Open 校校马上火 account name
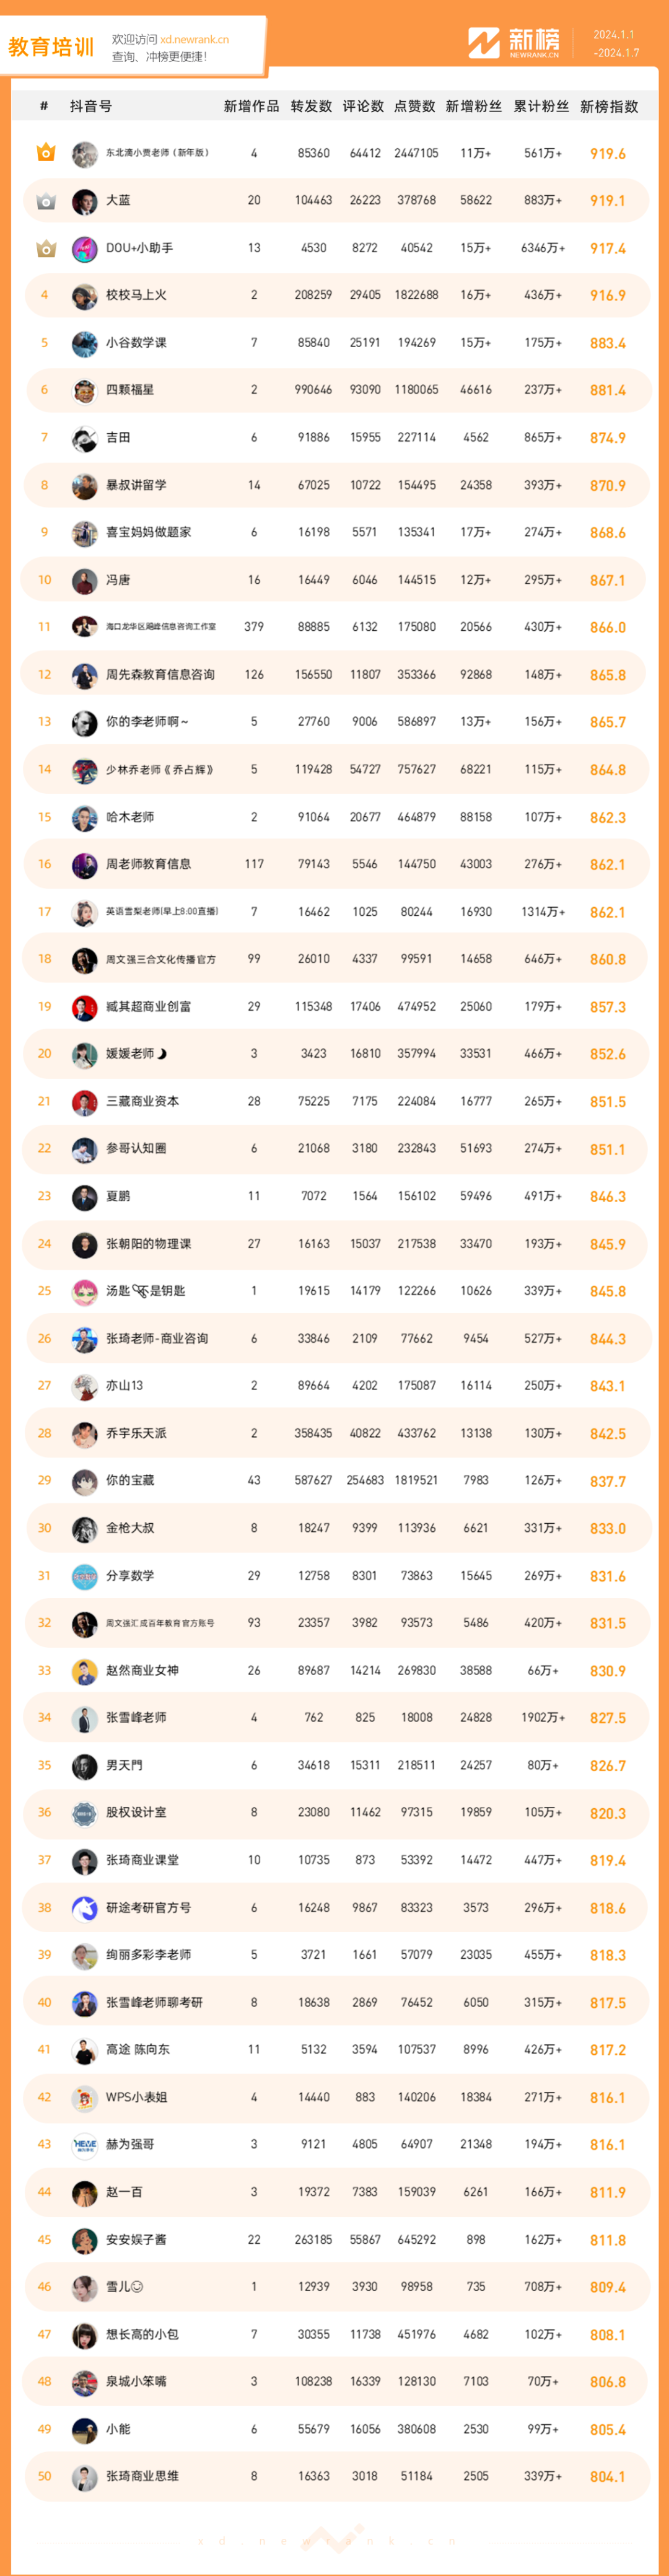Screen dimensions: 669x2576 136,295
